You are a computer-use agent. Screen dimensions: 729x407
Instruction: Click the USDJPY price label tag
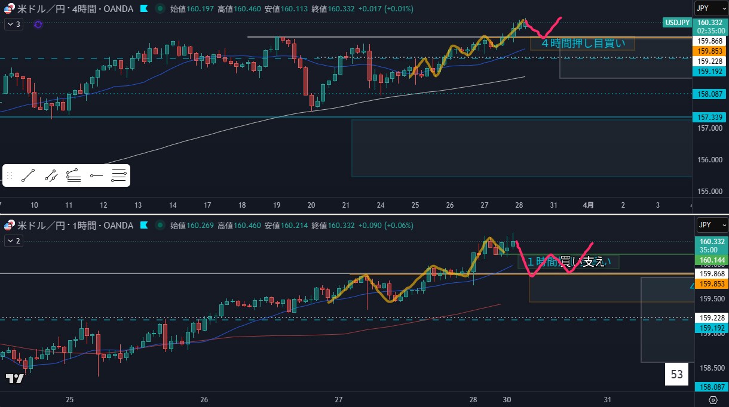pos(676,23)
